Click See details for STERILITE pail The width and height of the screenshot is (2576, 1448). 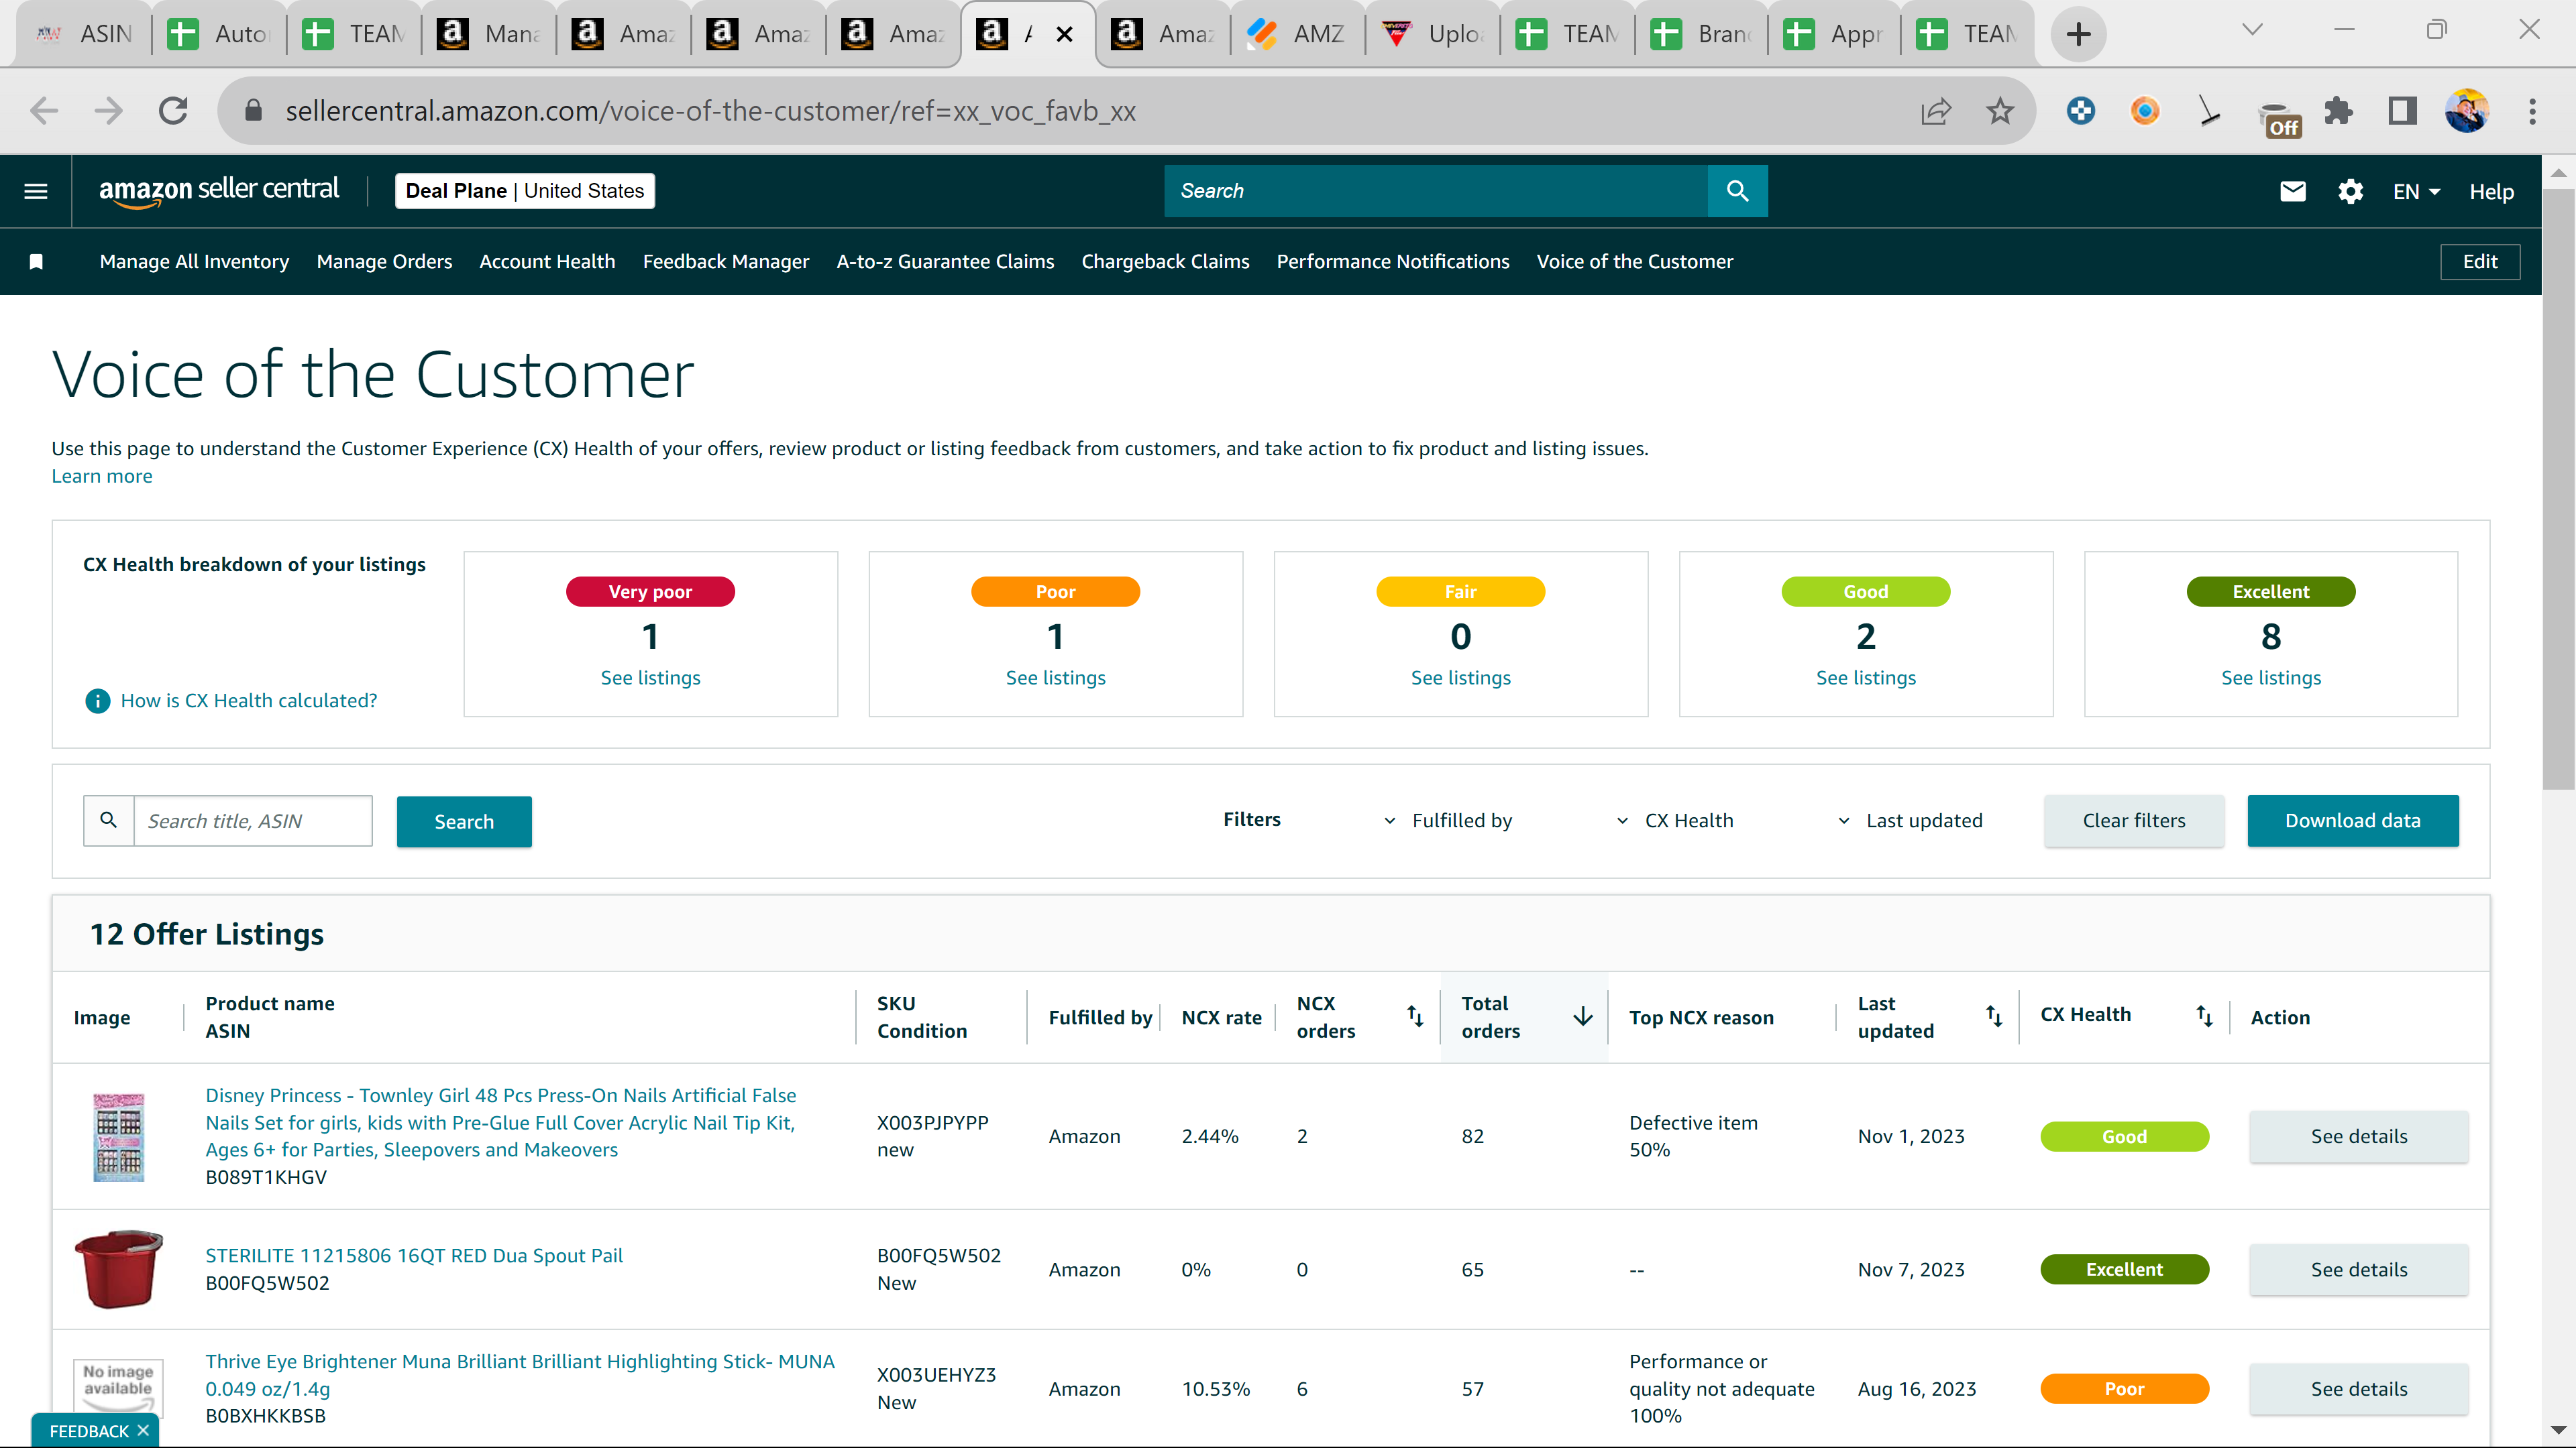[x=2358, y=1269]
